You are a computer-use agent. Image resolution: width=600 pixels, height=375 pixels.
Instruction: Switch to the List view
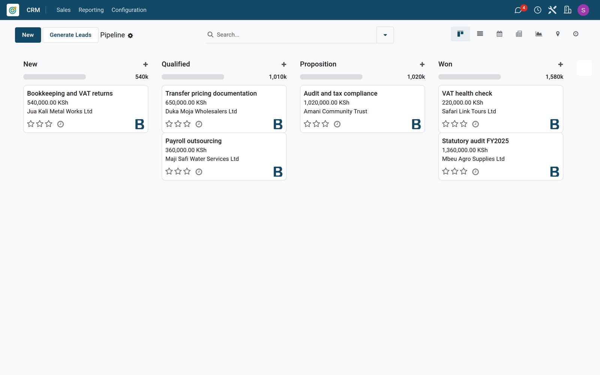[x=480, y=34]
